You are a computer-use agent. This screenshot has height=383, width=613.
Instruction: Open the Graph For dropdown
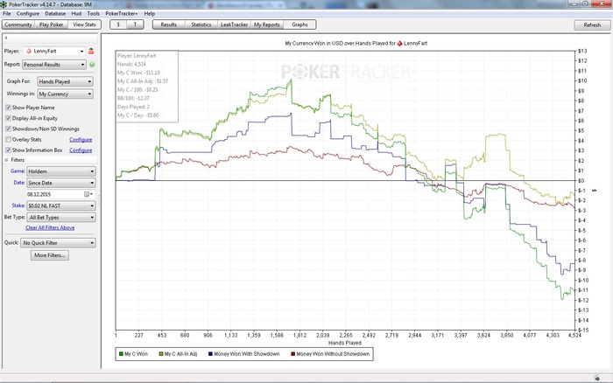pyautogui.click(x=66, y=81)
